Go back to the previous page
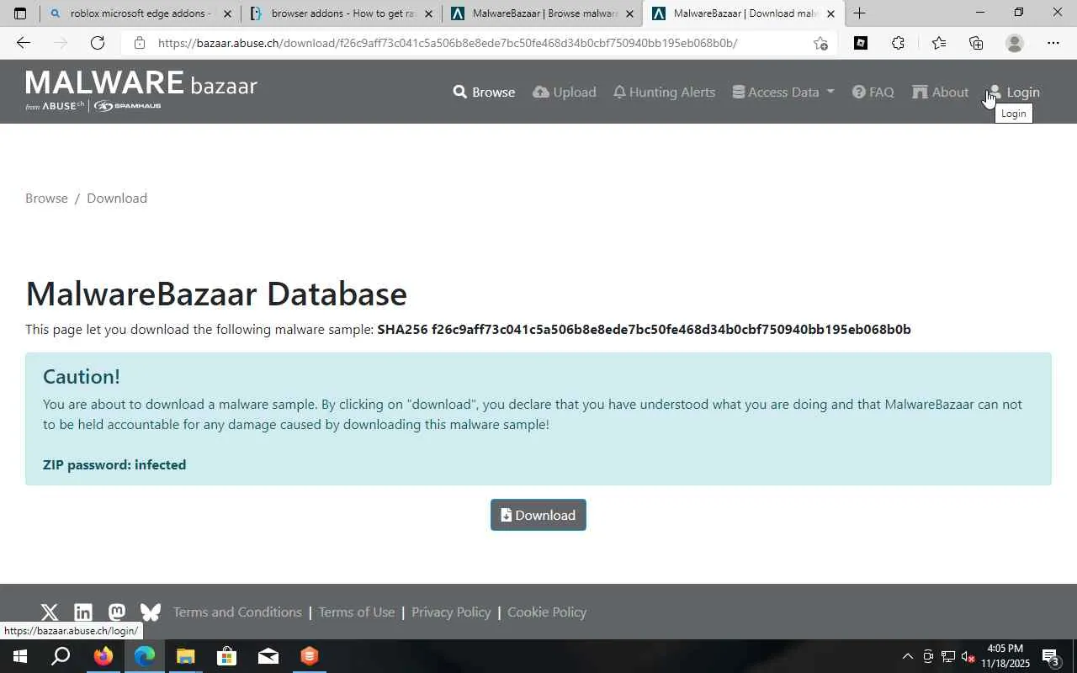The width and height of the screenshot is (1077, 673). pyautogui.click(x=23, y=43)
